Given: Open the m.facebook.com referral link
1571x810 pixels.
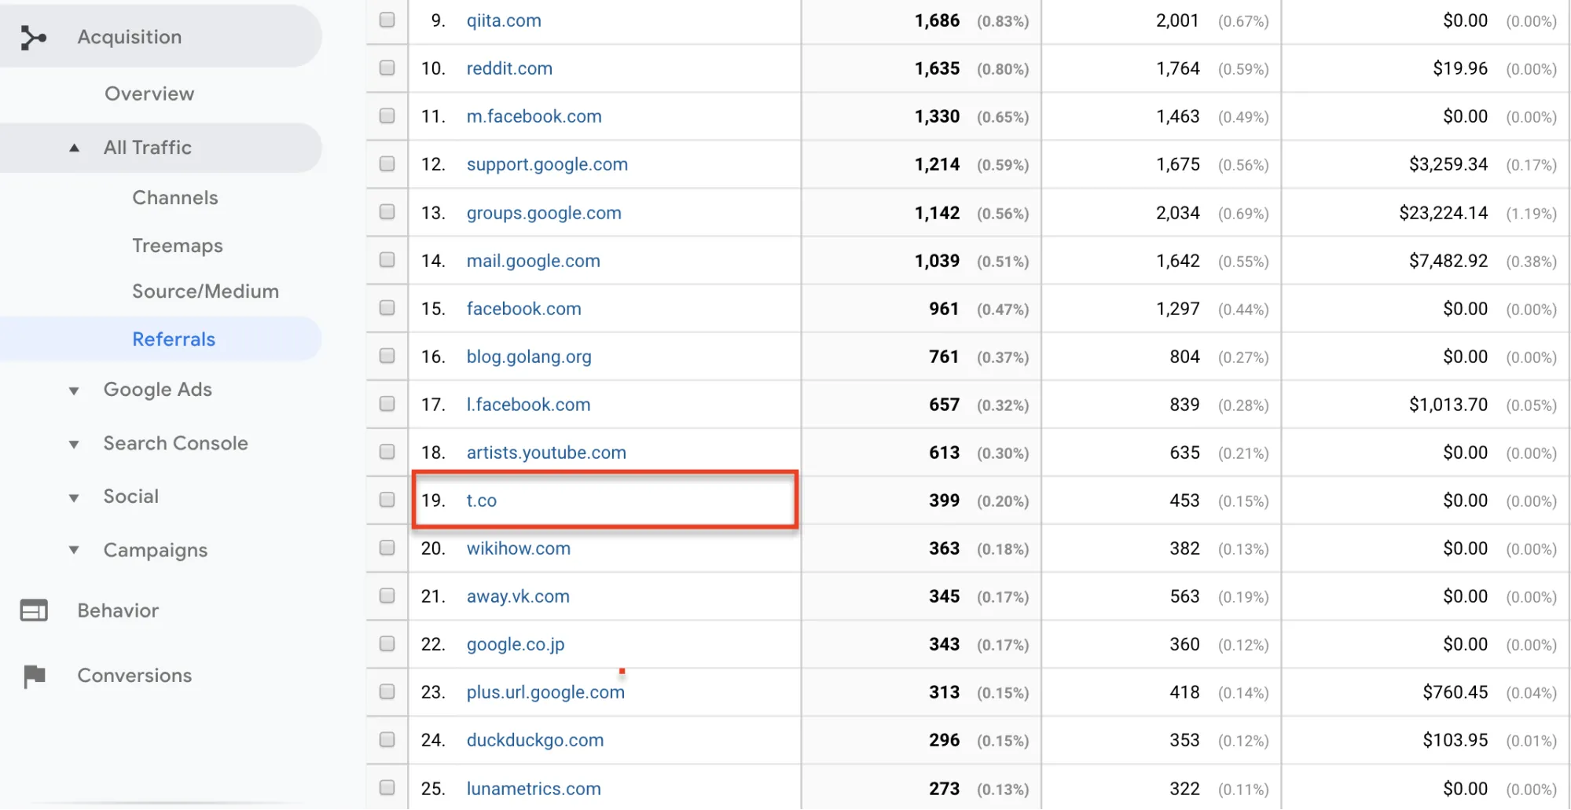Looking at the screenshot, I should 534,116.
